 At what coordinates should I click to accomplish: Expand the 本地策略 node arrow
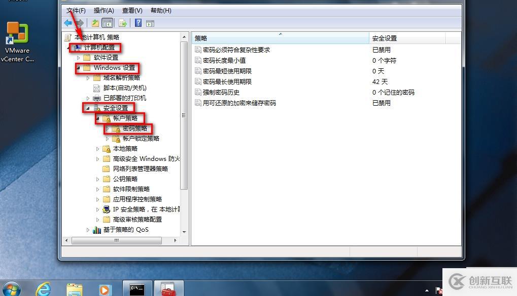[97, 149]
